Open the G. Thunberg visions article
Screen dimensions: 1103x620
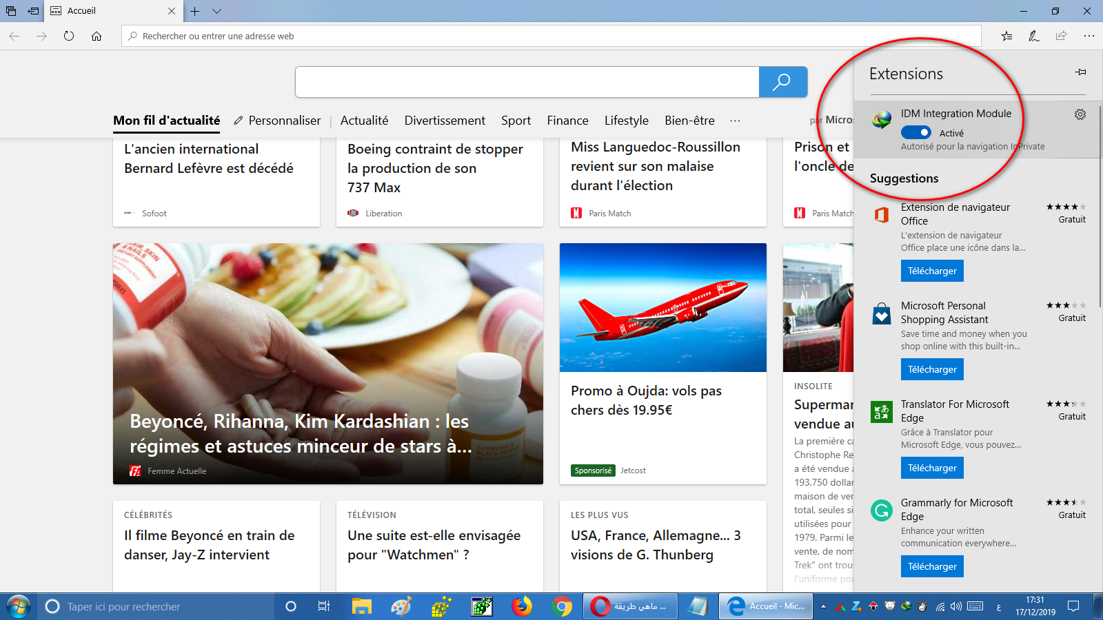coord(656,545)
